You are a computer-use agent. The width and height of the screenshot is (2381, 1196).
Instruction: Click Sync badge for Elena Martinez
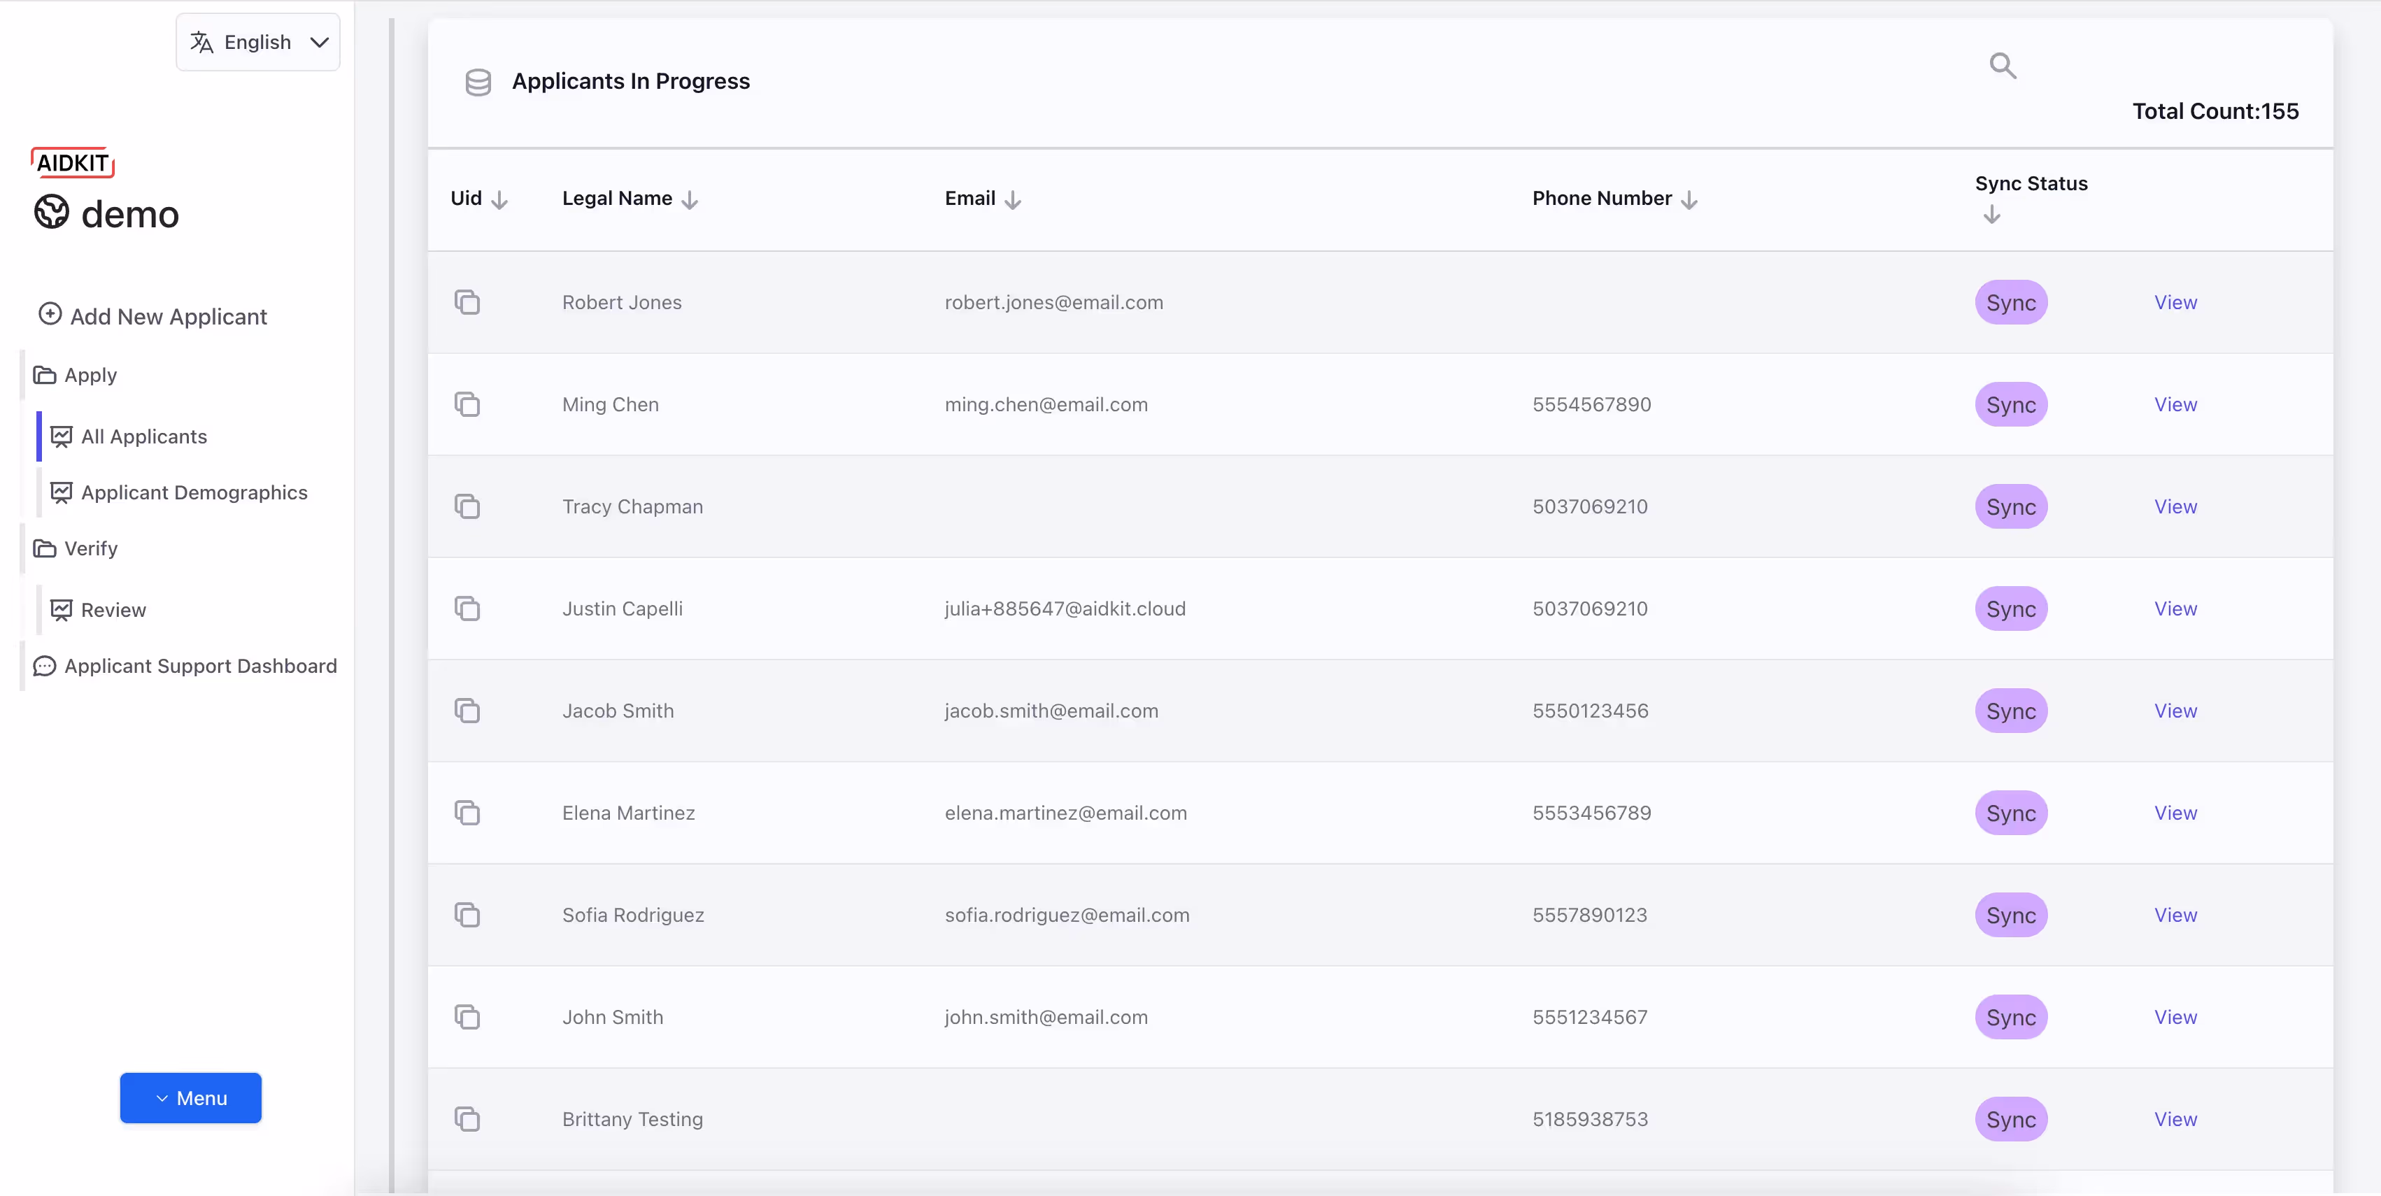point(2011,813)
